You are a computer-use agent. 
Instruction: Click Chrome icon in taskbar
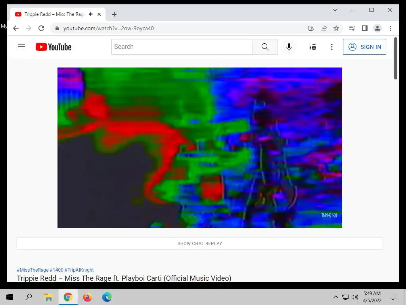tap(68, 297)
